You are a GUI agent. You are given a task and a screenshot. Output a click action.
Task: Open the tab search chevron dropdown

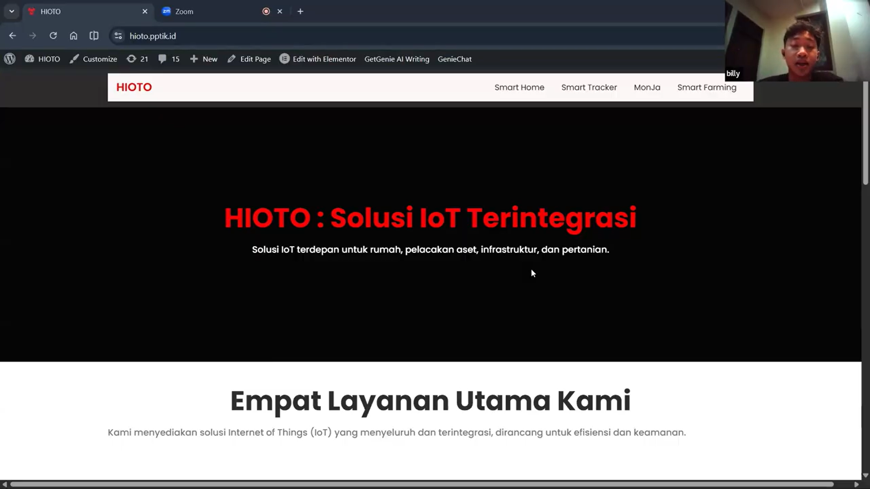point(11,11)
